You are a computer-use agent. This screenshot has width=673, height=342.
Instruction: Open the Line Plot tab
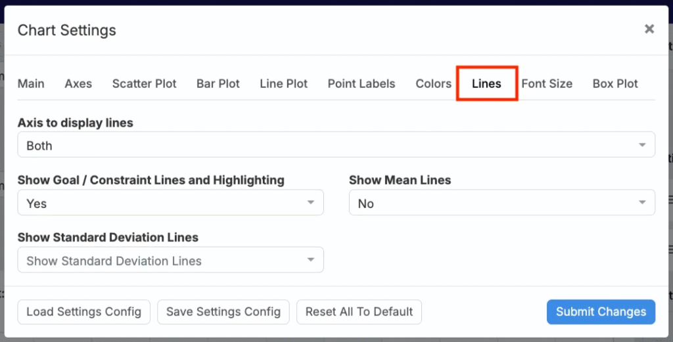pos(283,83)
